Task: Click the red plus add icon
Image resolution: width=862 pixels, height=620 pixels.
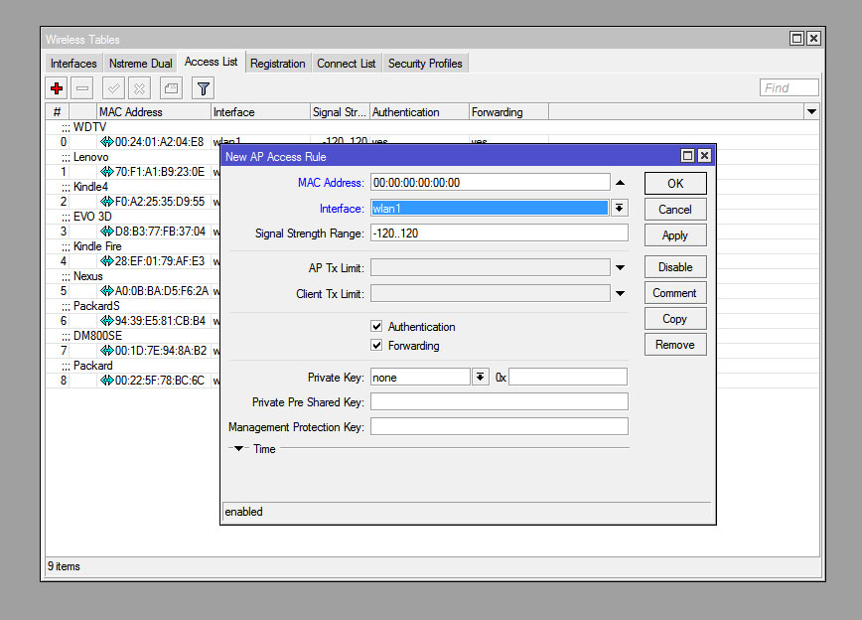Action: pos(57,88)
